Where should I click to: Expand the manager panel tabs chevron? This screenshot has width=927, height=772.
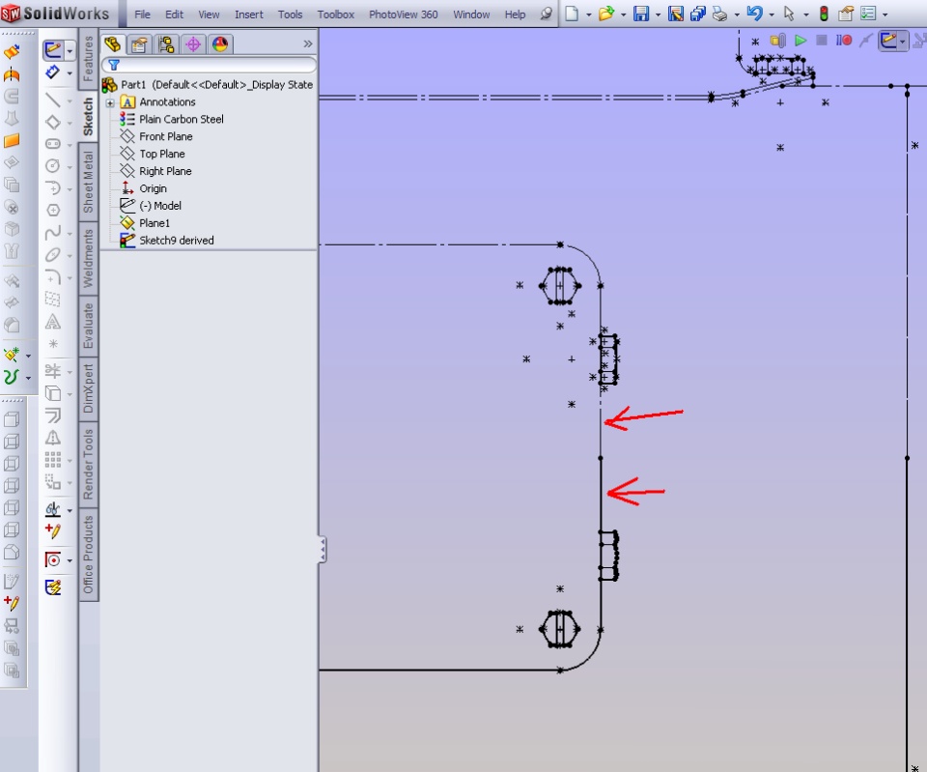coord(307,43)
